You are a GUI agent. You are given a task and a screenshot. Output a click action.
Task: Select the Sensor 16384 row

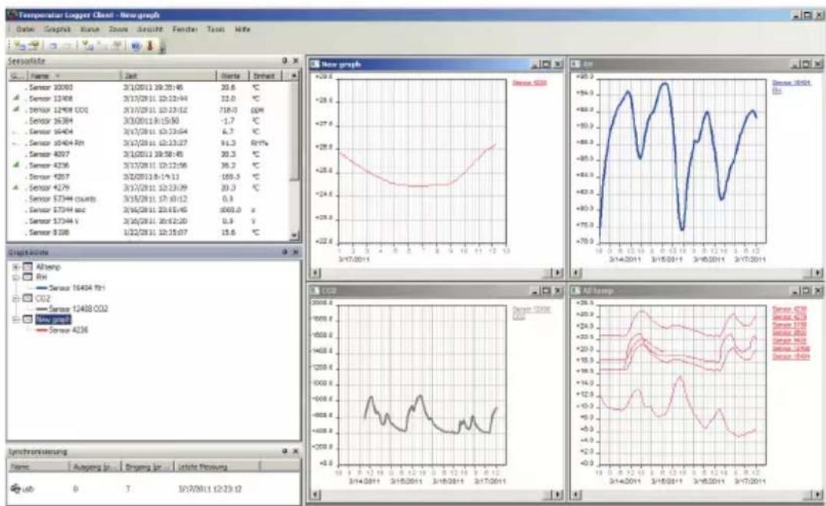click(x=149, y=121)
